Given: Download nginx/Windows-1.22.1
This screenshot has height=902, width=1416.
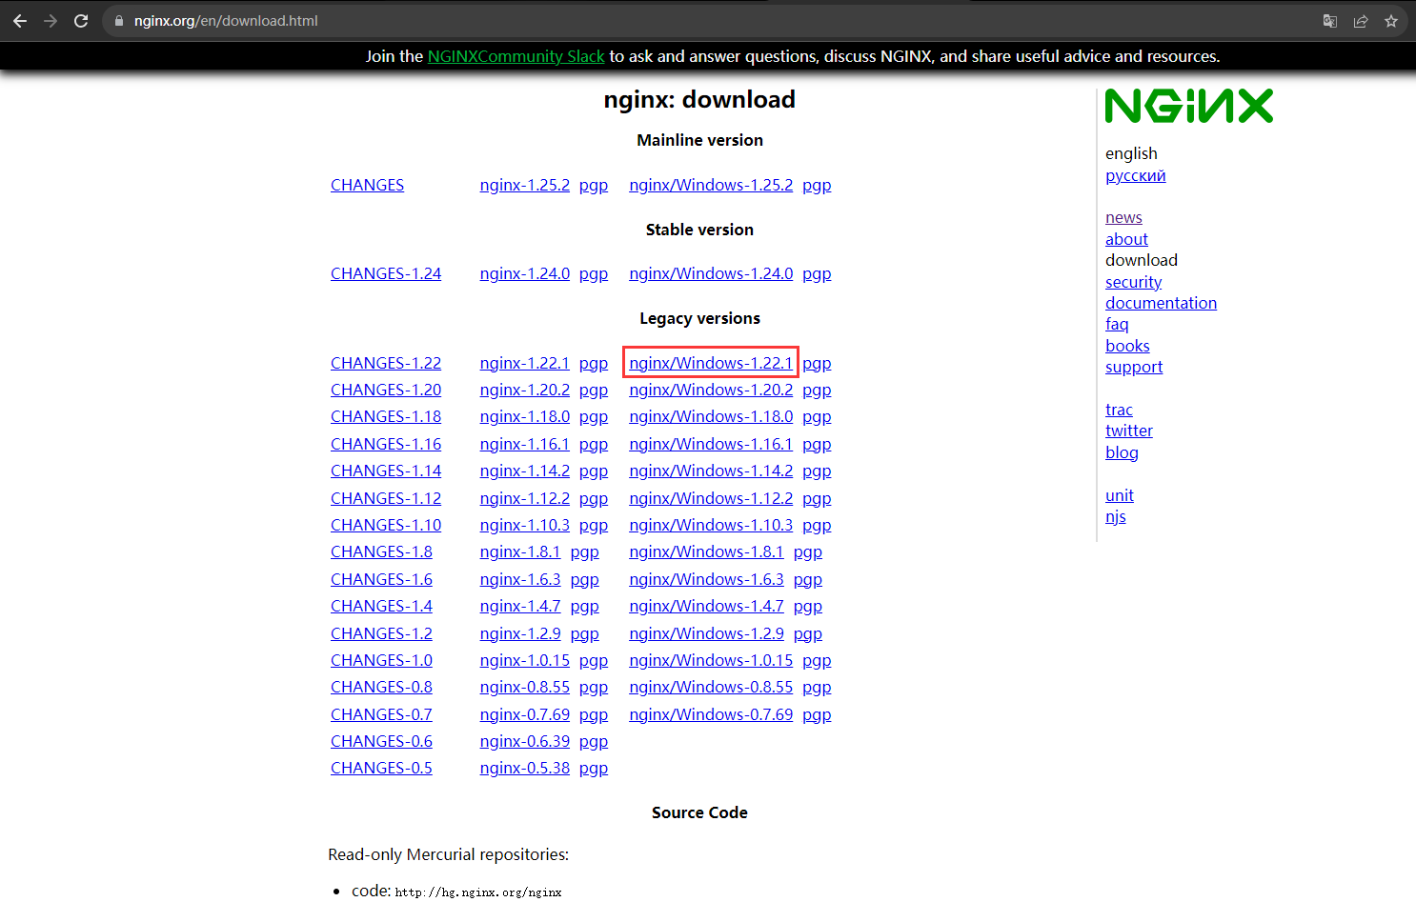Looking at the screenshot, I should [711, 363].
